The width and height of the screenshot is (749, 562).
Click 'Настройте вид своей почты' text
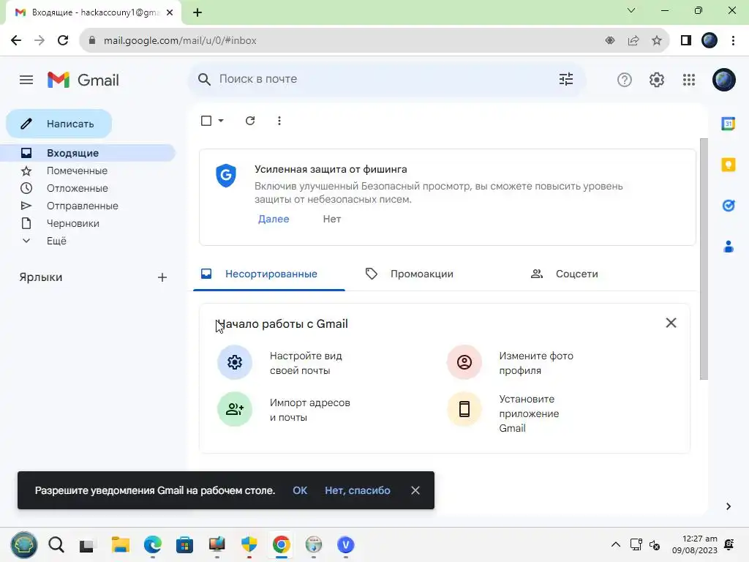coord(306,363)
